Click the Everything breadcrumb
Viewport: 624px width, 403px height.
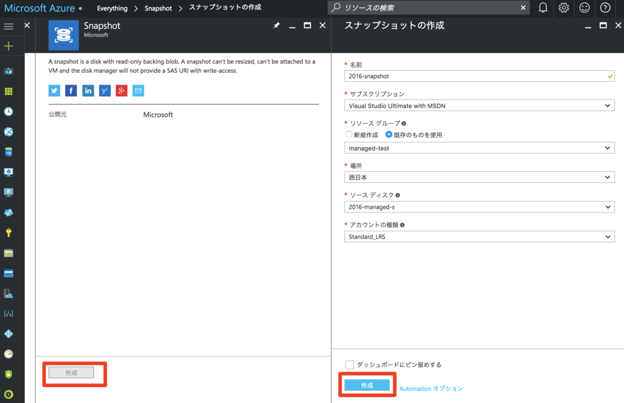pyautogui.click(x=112, y=9)
